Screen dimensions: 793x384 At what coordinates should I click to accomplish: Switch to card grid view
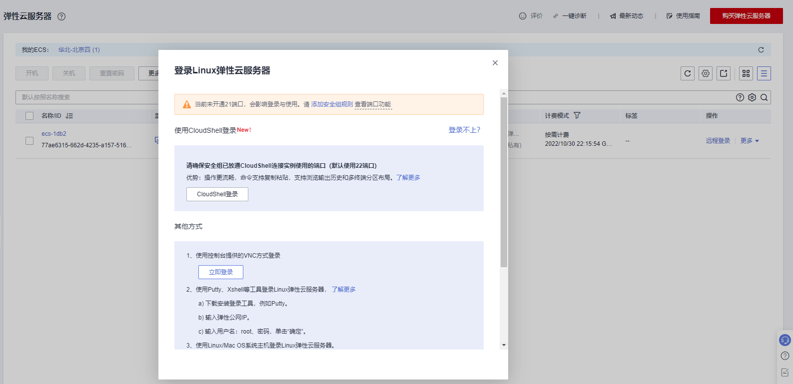tap(746, 73)
